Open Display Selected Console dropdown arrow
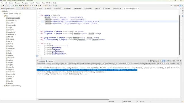The image size is (184, 103). coord(172,61)
